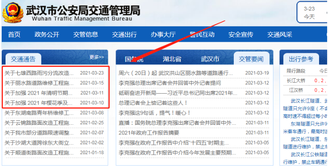Switch to the 湖北省 tab
Image resolution: width=328 pixels, height=166 pixels.
[172, 59]
